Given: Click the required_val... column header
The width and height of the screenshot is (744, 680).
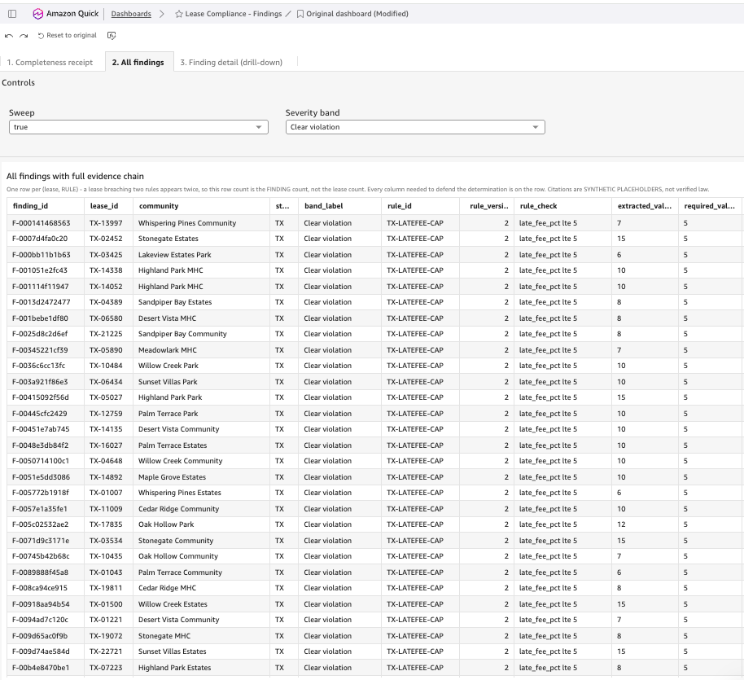Looking at the screenshot, I should pos(709,206).
